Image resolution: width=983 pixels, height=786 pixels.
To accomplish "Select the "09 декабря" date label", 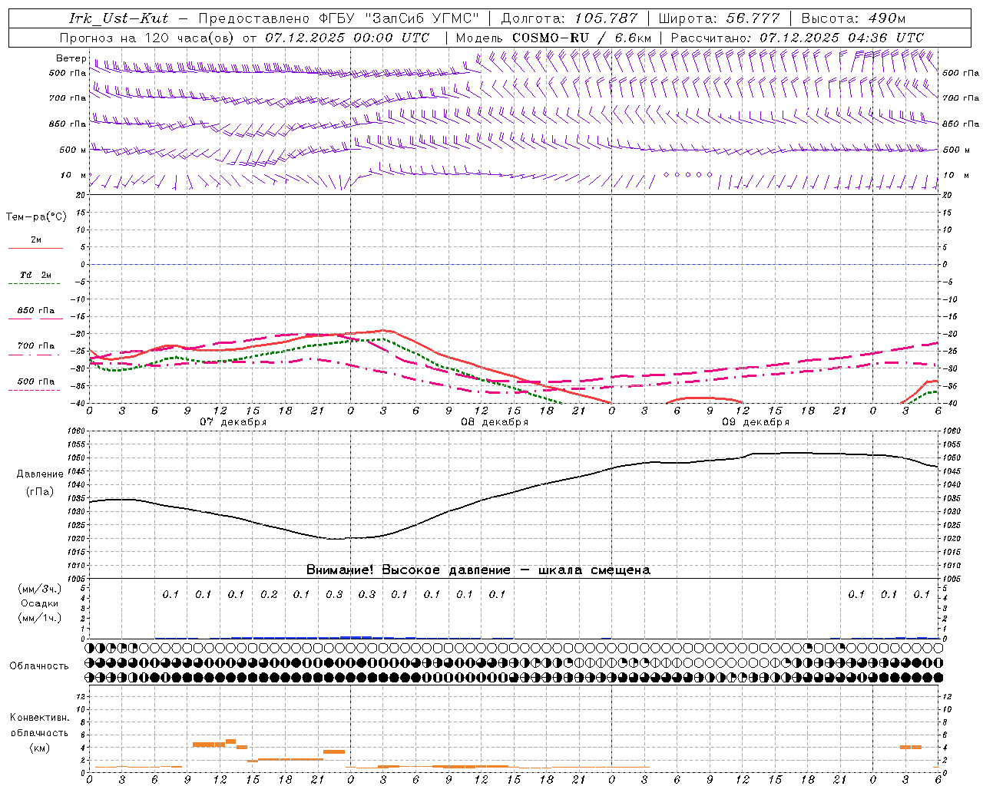I will click(x=756, y=422).
